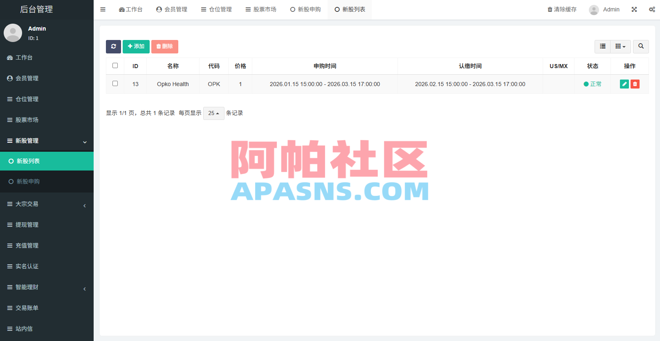Image resolution: width=660 pixels, height=341 pixels.
Task: Click the ID column header
Action: pos(135,66)
